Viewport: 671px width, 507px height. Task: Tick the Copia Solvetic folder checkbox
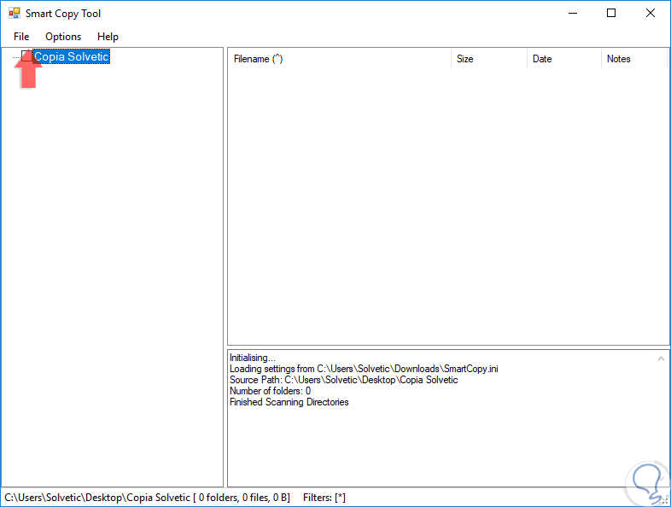coord(27,56)
